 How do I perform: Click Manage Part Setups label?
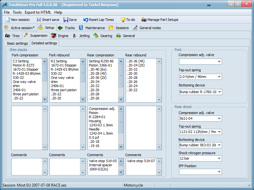(x=163, y=20)
